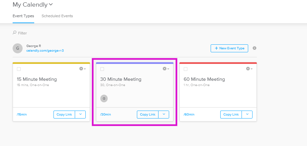The height and width of the screenshot is (146, 307).
Task: Open gear settings on 60 Minute Meeting card
Action: (249, 69)
